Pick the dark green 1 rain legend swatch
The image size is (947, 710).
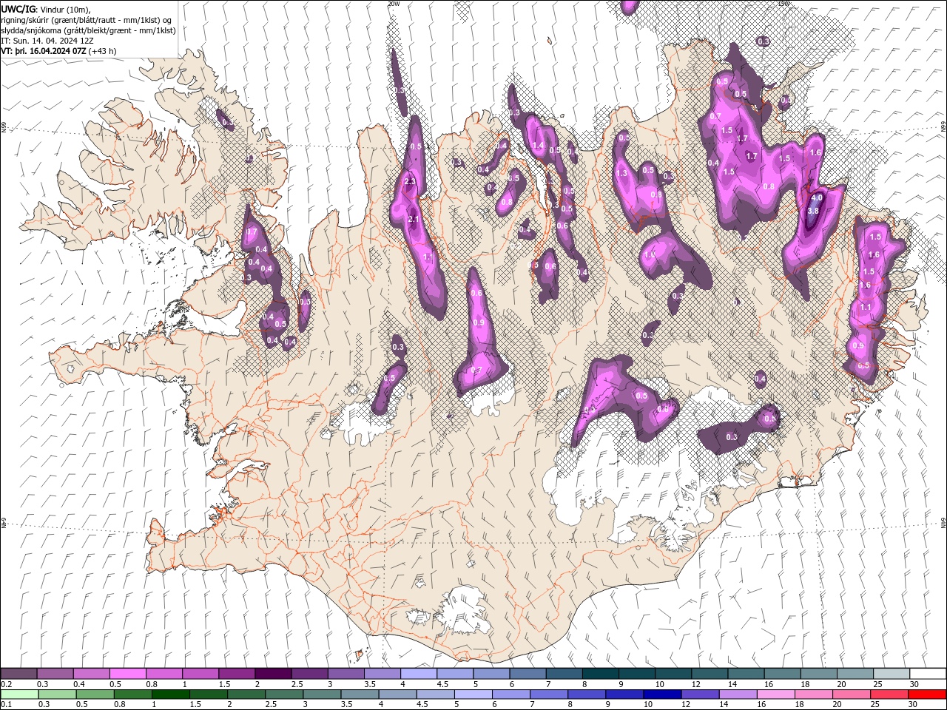(x=172, y=694)
